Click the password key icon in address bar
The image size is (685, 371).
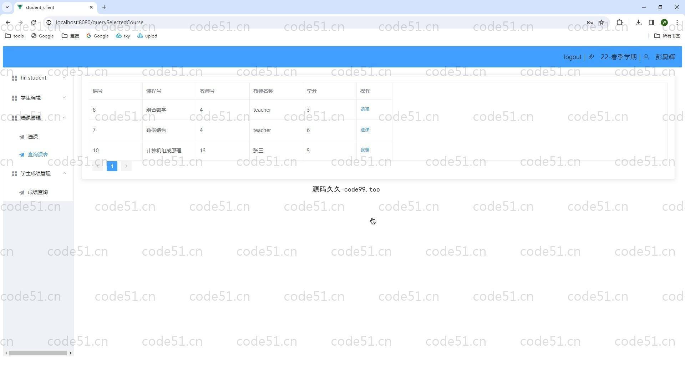[x=590, y=22]
